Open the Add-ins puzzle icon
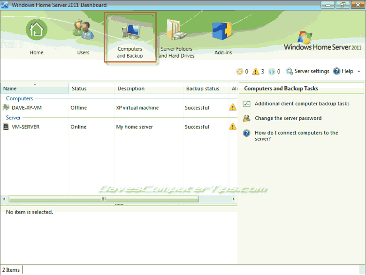 (x=222, y=30)
